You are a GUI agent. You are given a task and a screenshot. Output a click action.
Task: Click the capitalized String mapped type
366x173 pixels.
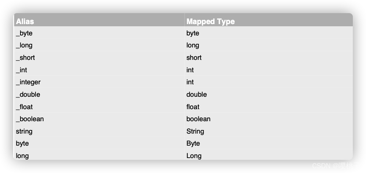pyautogui.click(x=195, y=131)
